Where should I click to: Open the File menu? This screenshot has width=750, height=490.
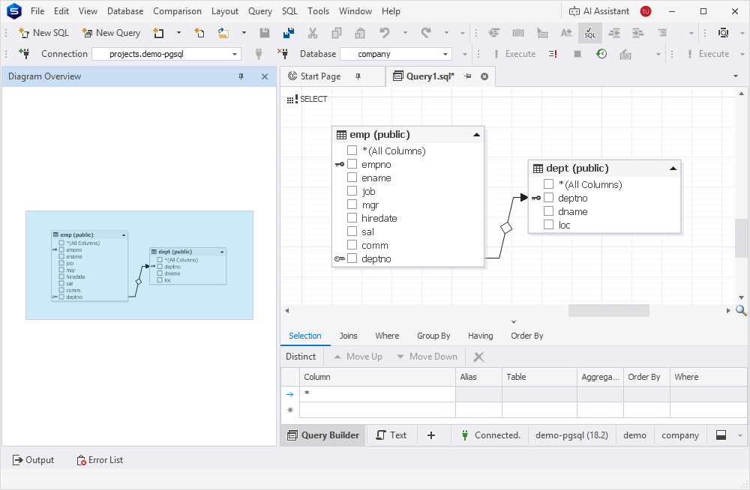37,11
